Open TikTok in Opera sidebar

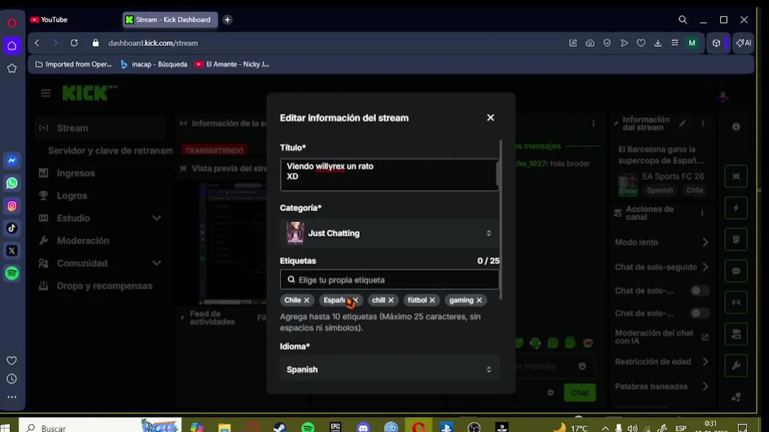(11, 228)
